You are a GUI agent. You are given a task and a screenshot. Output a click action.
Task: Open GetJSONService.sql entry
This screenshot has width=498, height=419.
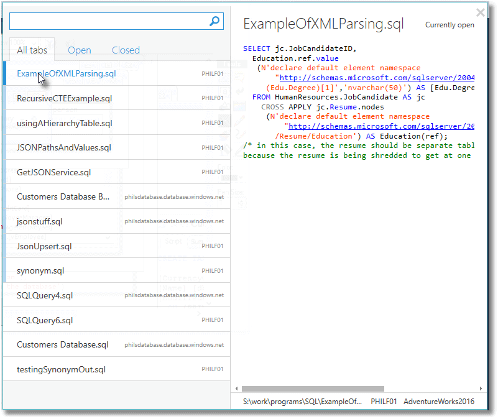pos(53,172)
